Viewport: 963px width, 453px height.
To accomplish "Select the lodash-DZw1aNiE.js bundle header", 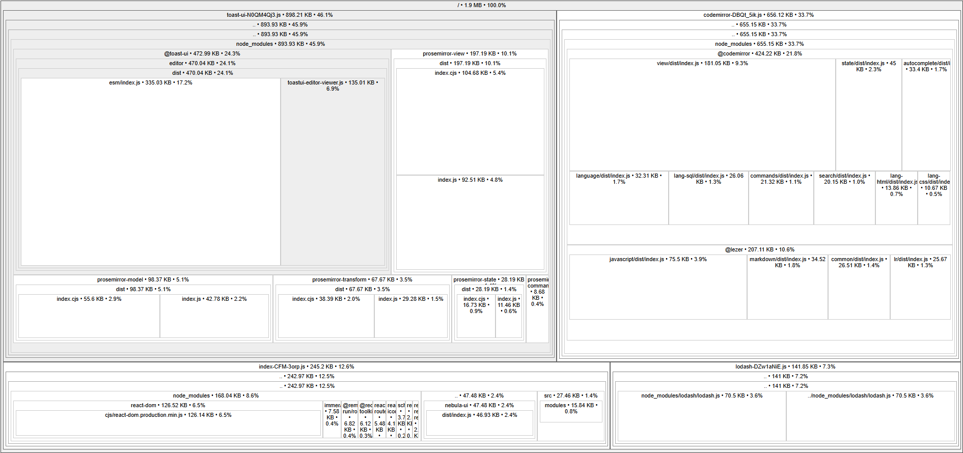I will click(785, 366).
